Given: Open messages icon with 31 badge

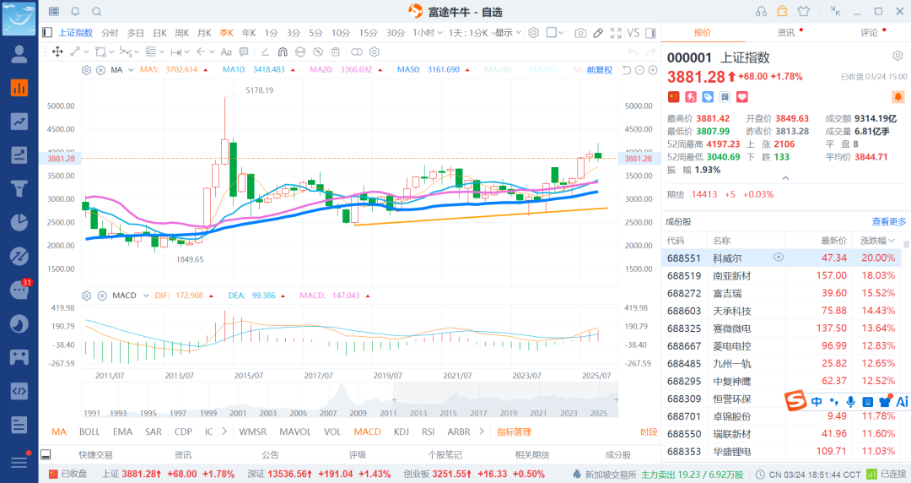Looking at the screenshot, I should tap(19, 290).
